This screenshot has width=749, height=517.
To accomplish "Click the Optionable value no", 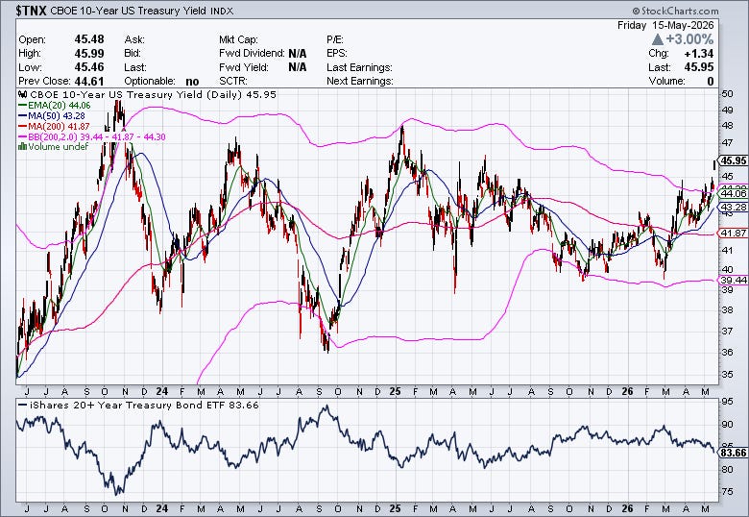I will click(192, 82).
